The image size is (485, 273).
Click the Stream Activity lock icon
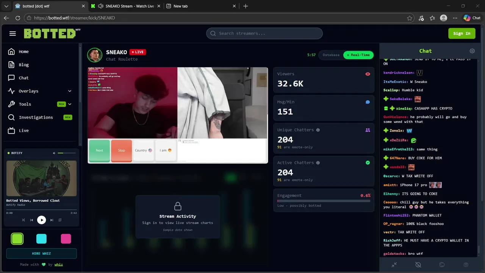178,206
